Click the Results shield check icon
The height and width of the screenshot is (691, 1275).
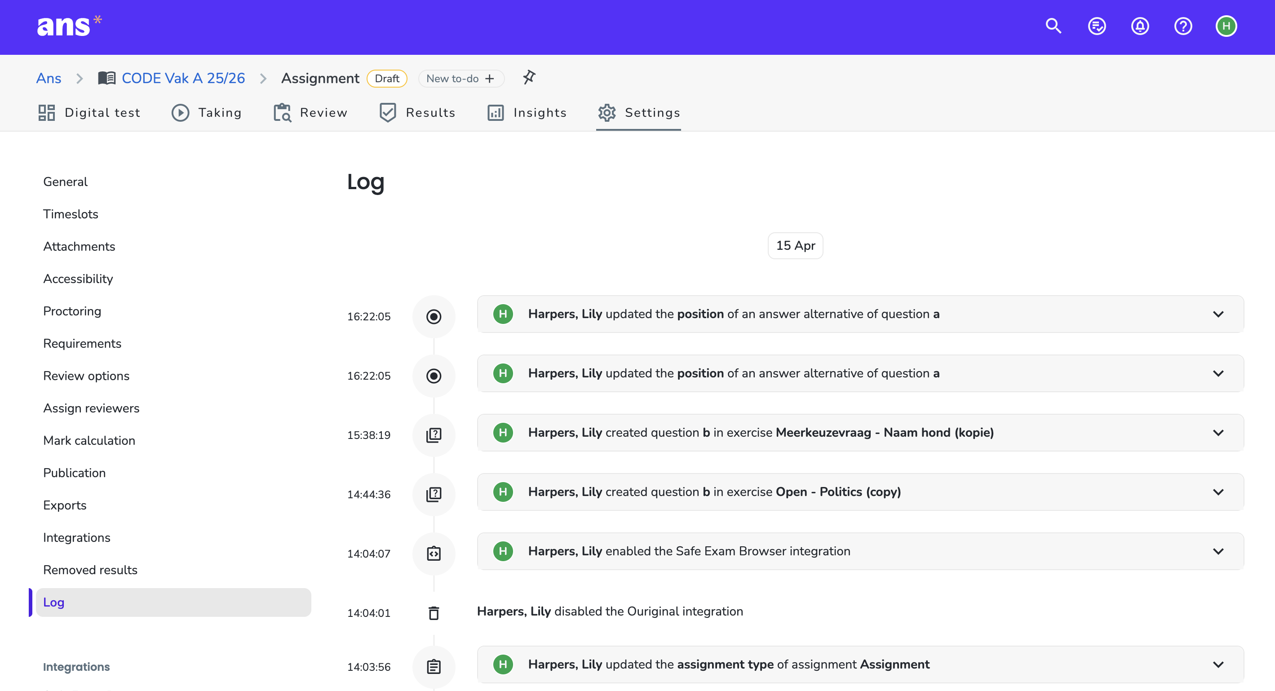pos(388,113)
